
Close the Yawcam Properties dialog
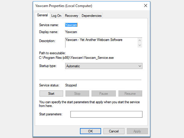(145, 6)
